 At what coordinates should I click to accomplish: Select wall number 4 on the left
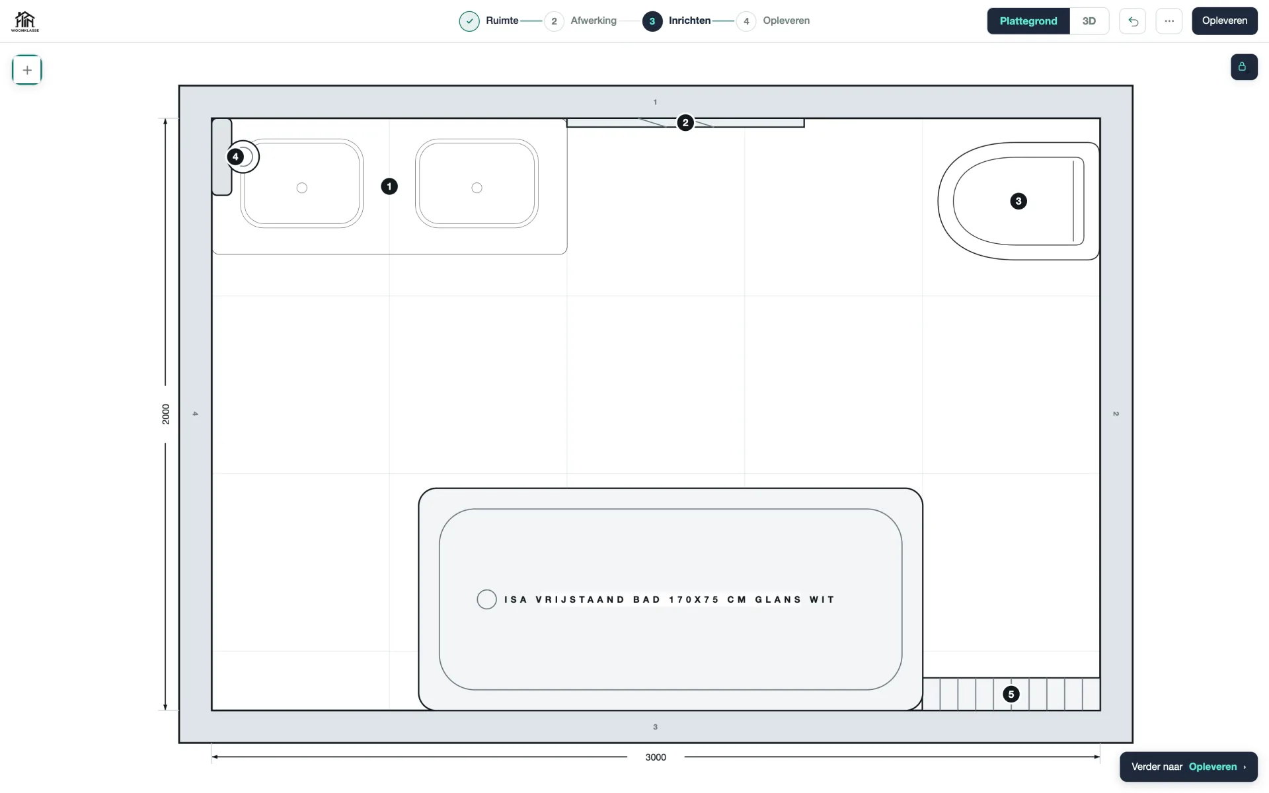tap(195, 414)
